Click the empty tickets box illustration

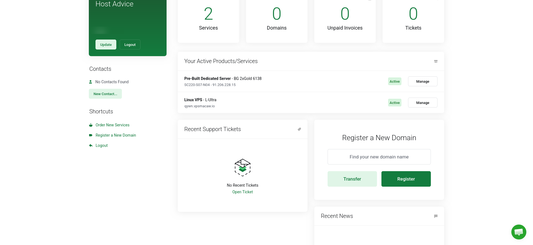243,168
